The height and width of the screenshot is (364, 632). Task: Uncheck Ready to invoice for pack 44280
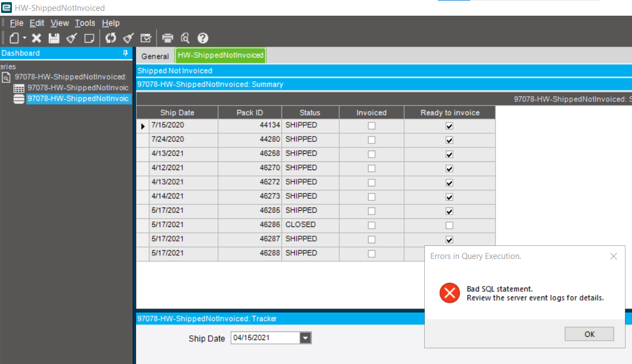pyautogui.click(x=450, y=140)
